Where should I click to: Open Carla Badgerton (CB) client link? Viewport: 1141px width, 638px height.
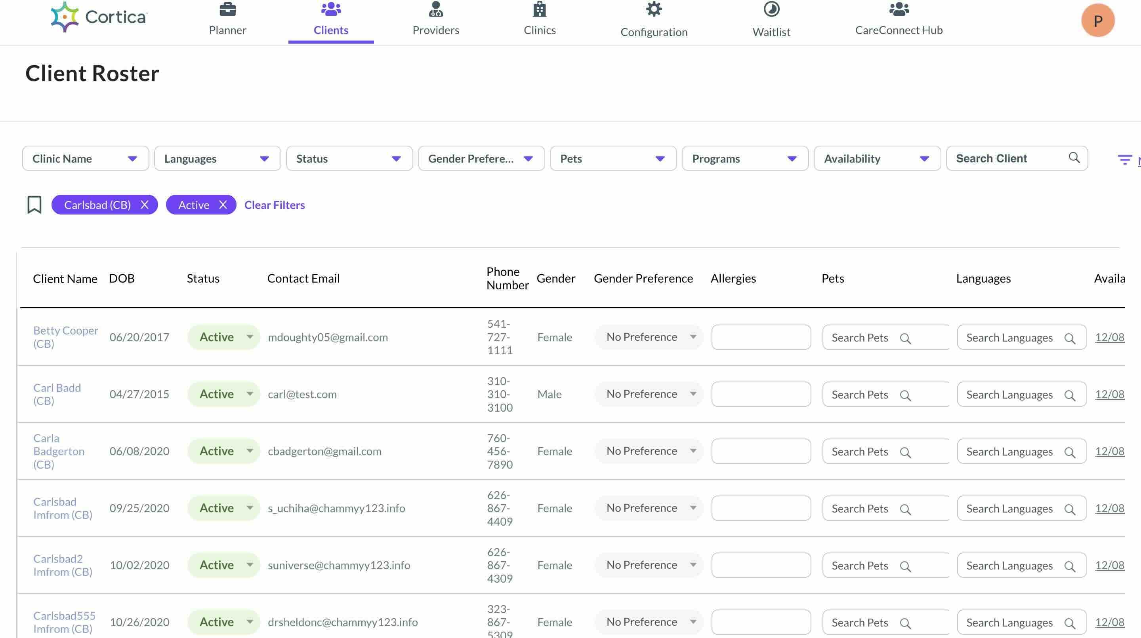59,451
